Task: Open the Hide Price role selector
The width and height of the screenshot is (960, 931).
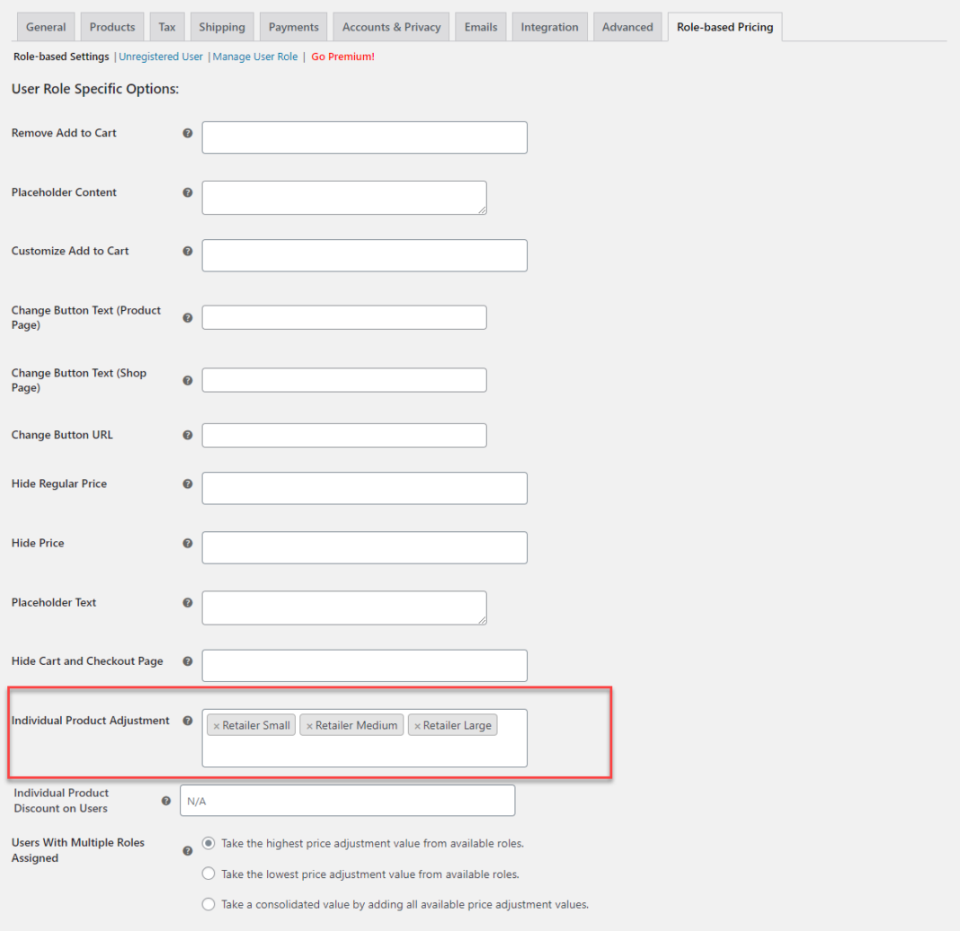Action: pos(364,547)
